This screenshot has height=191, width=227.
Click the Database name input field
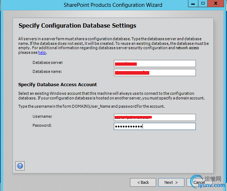[x=155, y=73]
